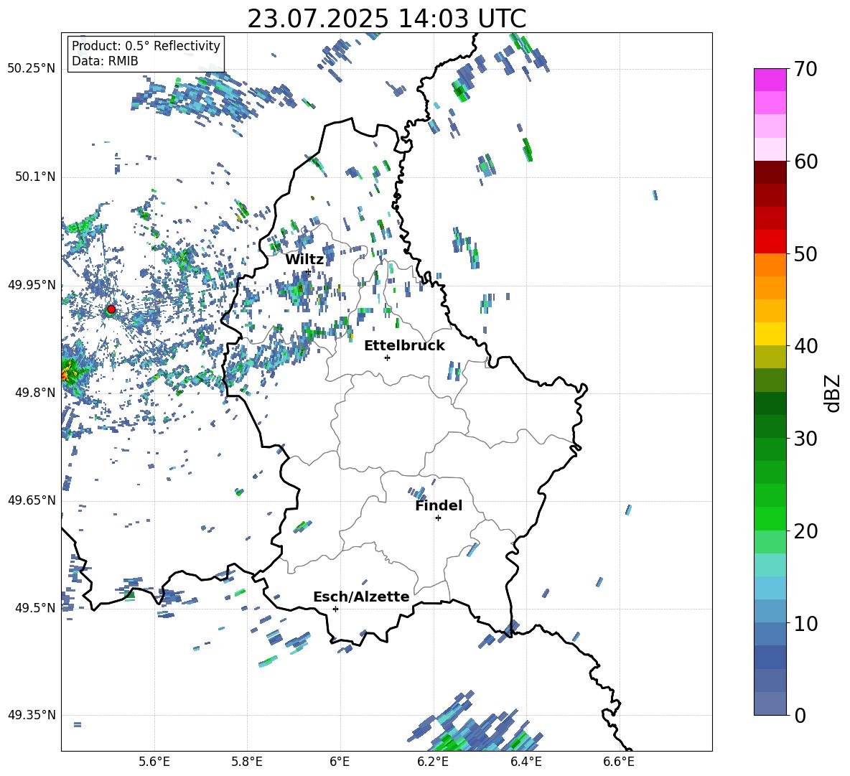The height and width of the screenshot is (776, 850).
Task: Click the 50.25°N latitude label
Action: point(32,69)
